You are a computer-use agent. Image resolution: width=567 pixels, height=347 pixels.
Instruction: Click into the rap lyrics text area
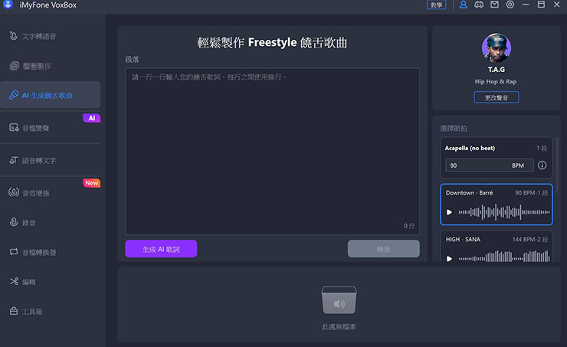272,151
